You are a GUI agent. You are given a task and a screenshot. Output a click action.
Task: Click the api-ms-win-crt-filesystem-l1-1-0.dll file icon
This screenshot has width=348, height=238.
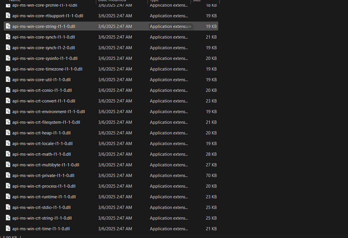(x=8, y=122)
